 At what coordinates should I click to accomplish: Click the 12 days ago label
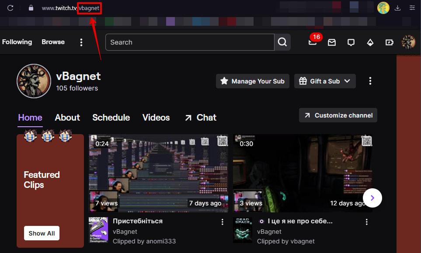point(348,203)
